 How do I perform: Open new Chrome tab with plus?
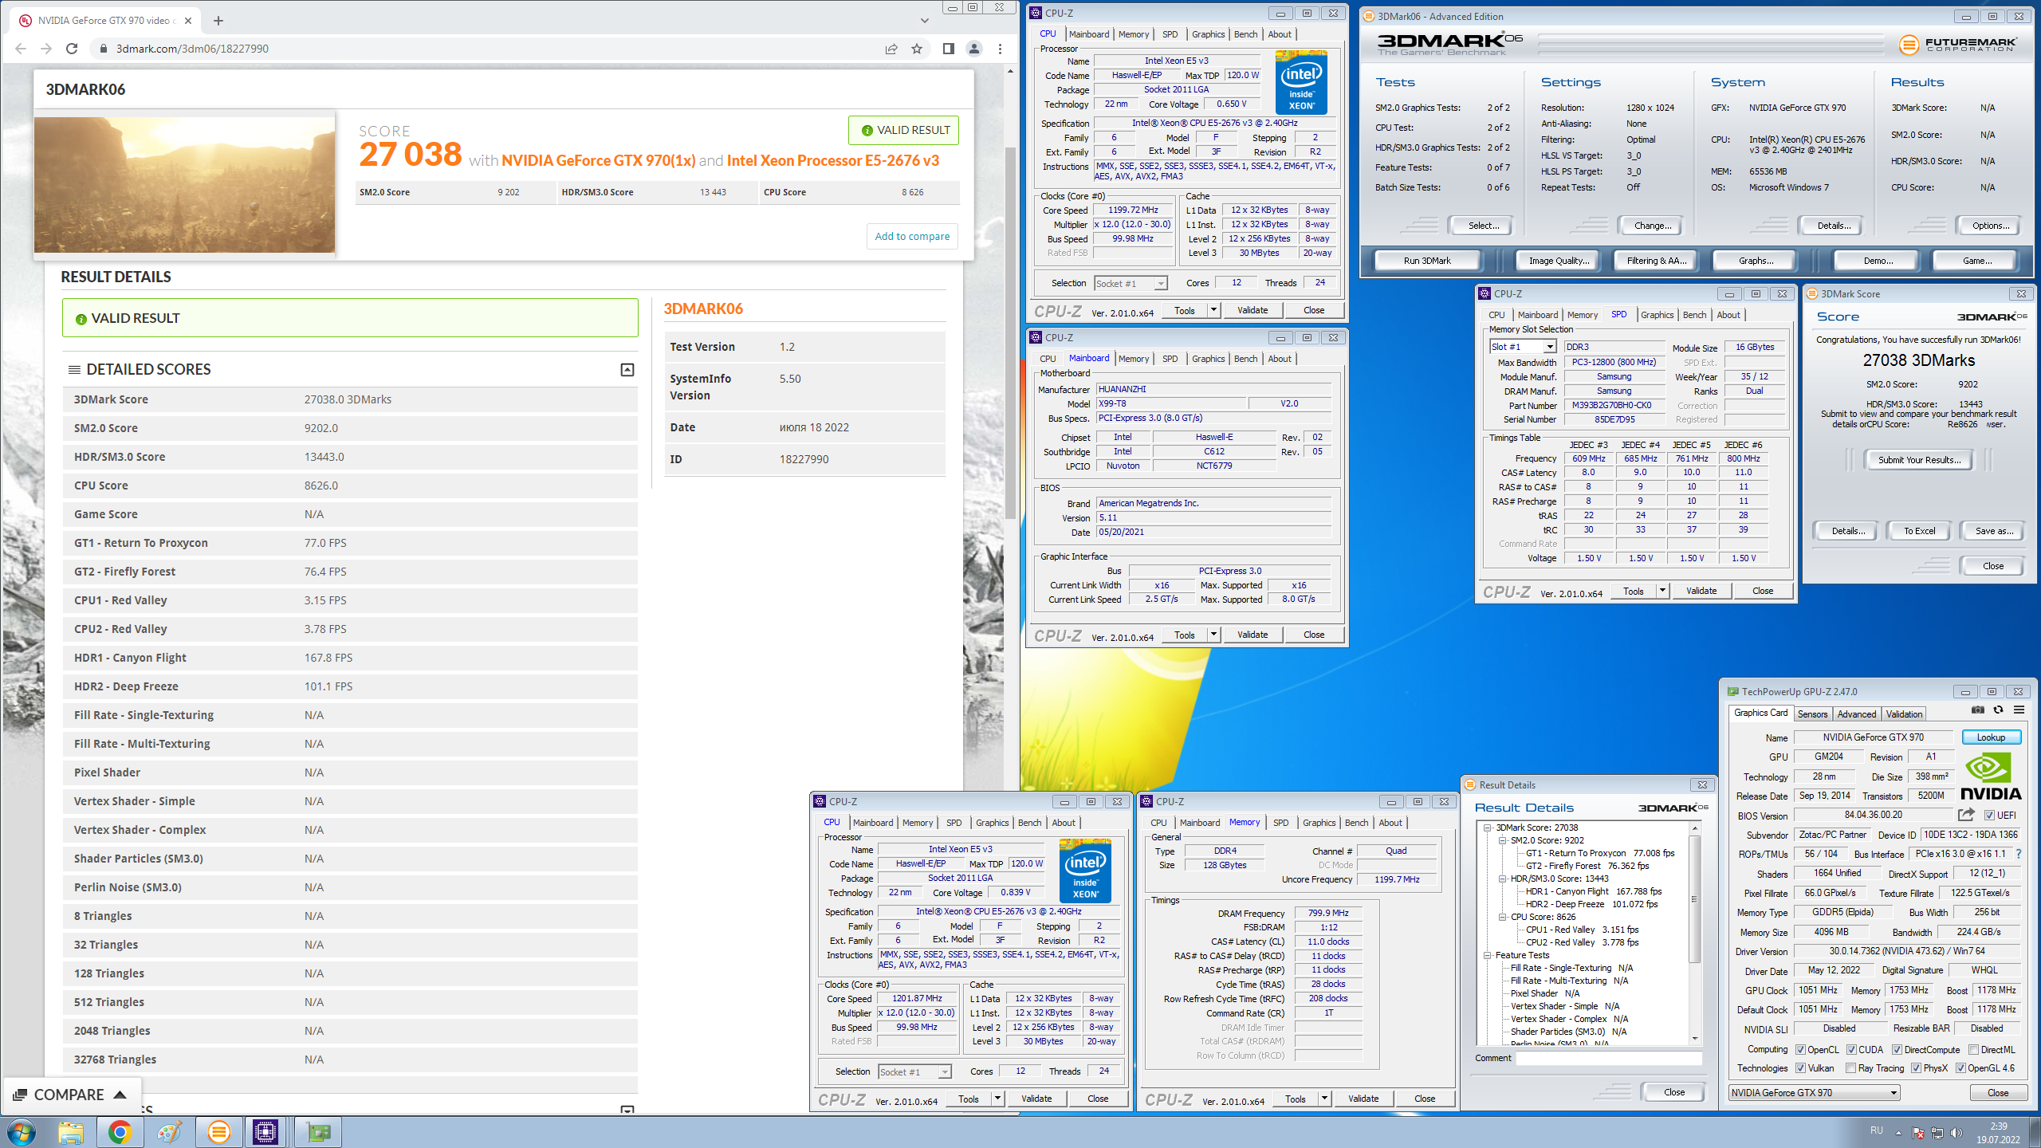pyautogui.click(x=218, y=21)
